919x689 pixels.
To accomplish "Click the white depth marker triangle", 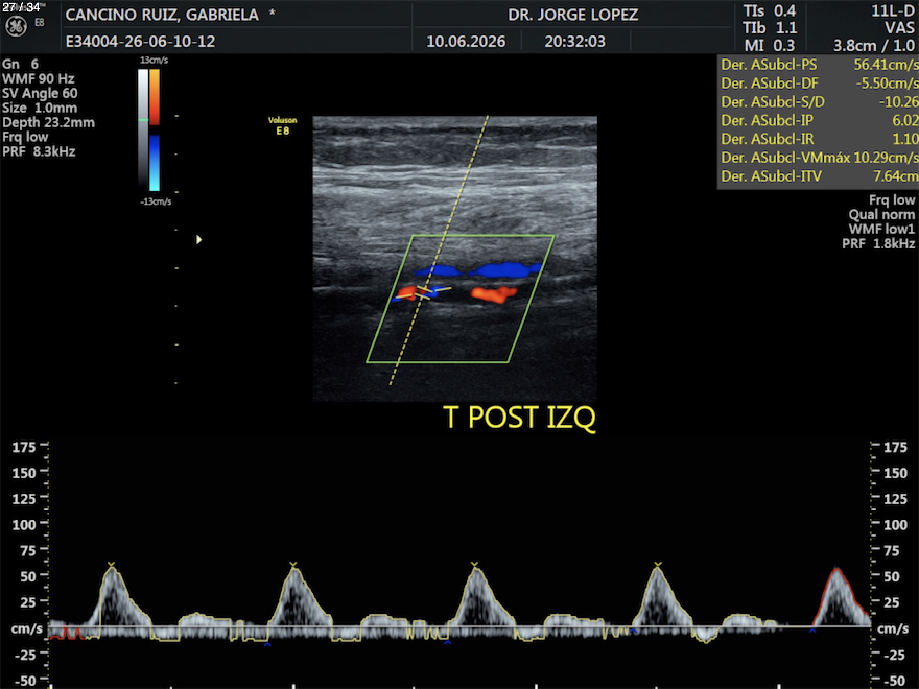I will [x=199, y=240].
